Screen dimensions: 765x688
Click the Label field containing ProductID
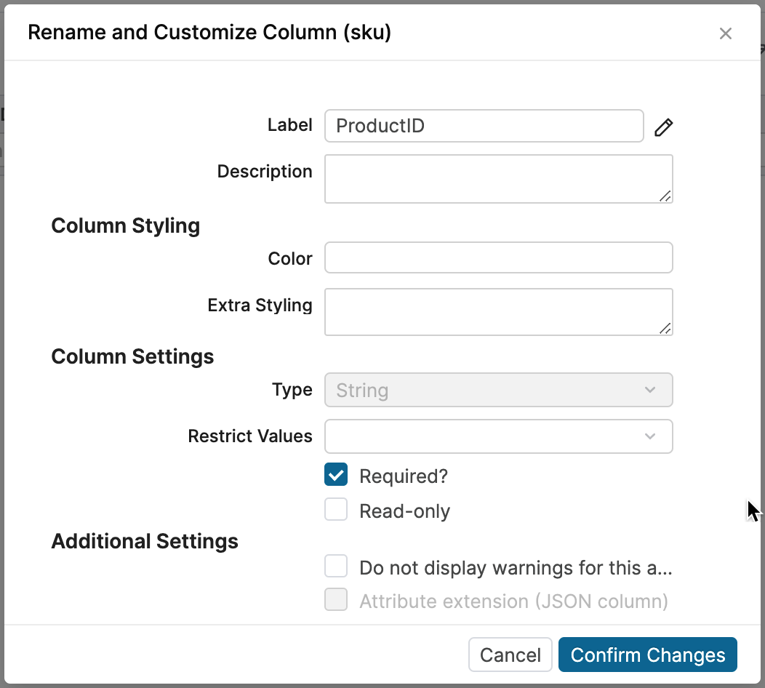pos(484,126)
